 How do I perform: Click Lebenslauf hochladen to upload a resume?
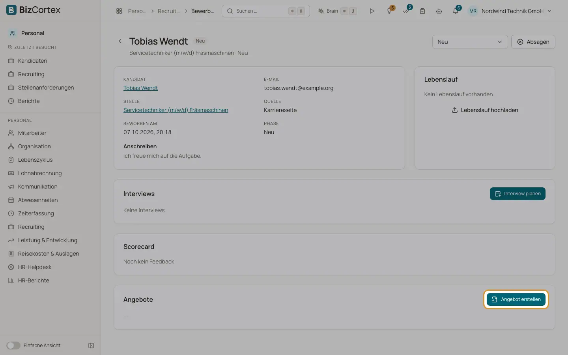coord(485,110)
